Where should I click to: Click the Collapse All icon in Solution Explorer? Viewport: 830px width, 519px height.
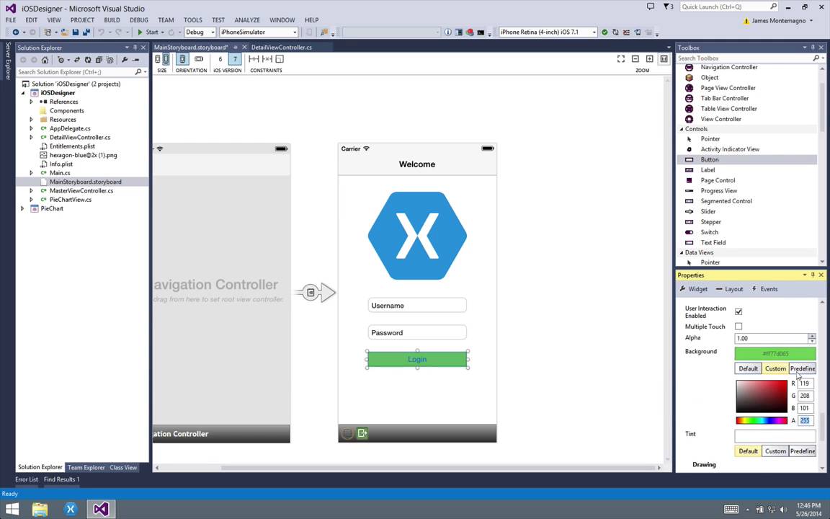[99, 60]
